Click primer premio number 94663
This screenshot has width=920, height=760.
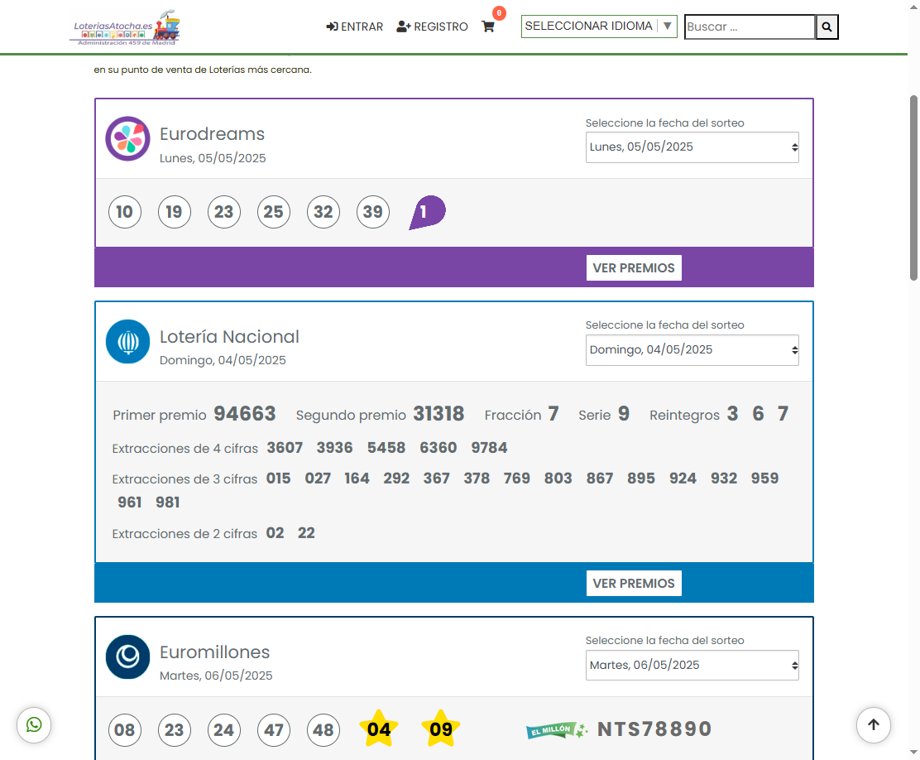click(x=245, y=414)
